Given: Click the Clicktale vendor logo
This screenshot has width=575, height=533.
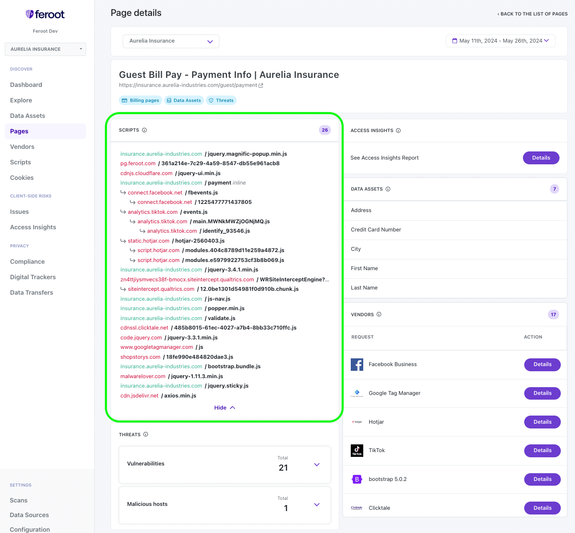Looking at the screenshot, I should click(x=357, y=508).
